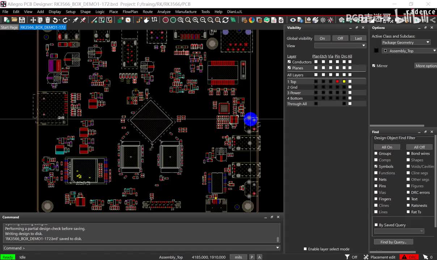Screen dimensions: 437x260
Task: Uncheck the Mirror option checkbox
Action: click(x=374, y=66)
